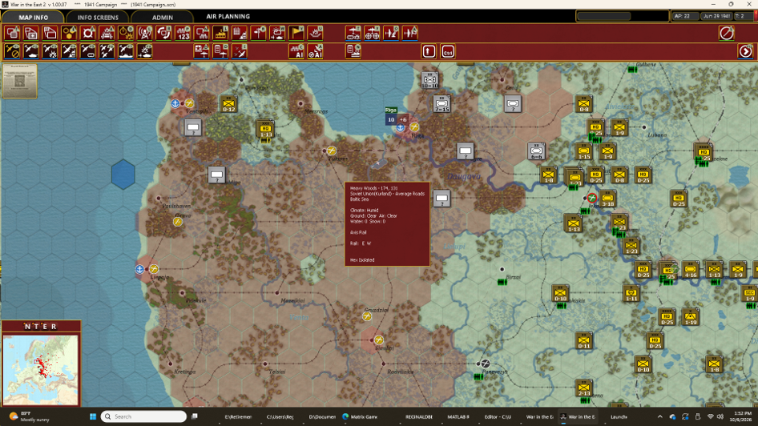Switch to the MAP INFO tab
This screenshot has height=426, width=758.
click(x=33, y=17)
